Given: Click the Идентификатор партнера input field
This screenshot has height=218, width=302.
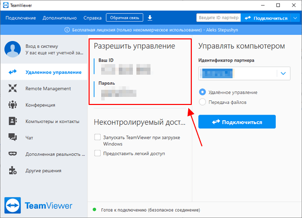Looking at the screenshot, I should 244,73.
